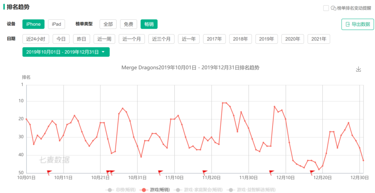Image resolution: width=375 pixels, height=193 pixels.
Task: Click the red flag near 12月20日
Action: click(312, 172)
